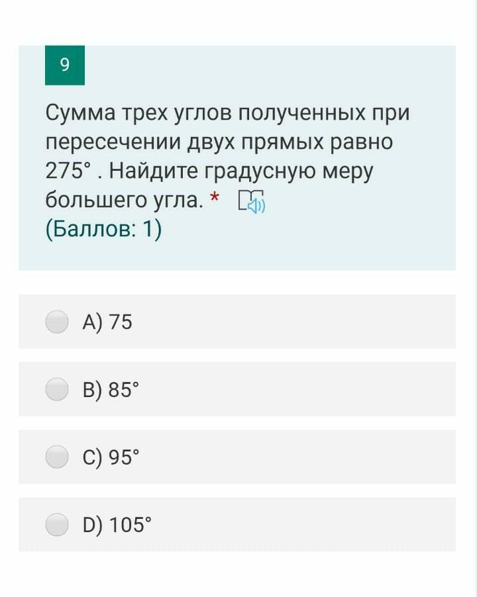Click the answer text 'B) 85°'
Screen dimensions: 477x597
point(111,389)
